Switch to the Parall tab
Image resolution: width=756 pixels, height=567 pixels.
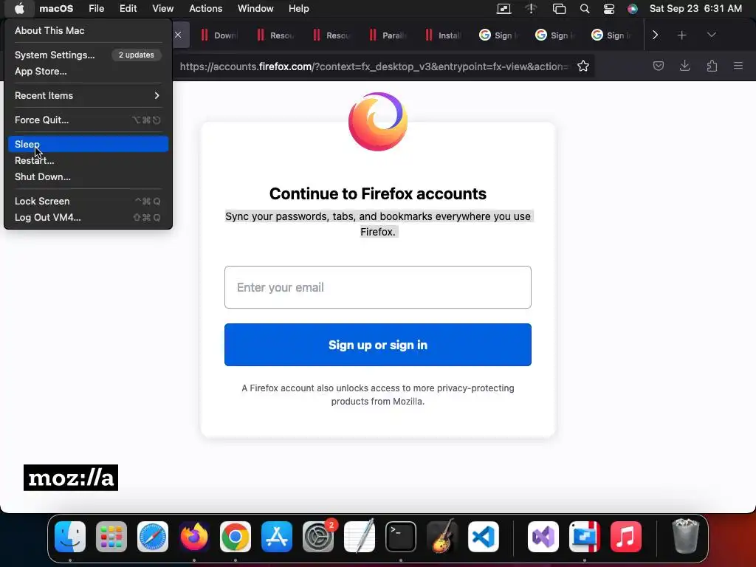[387, 35]
